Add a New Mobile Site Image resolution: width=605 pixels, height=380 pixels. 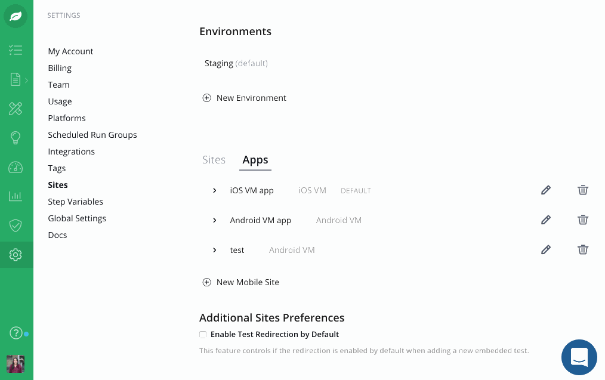(x=241, y=282)
